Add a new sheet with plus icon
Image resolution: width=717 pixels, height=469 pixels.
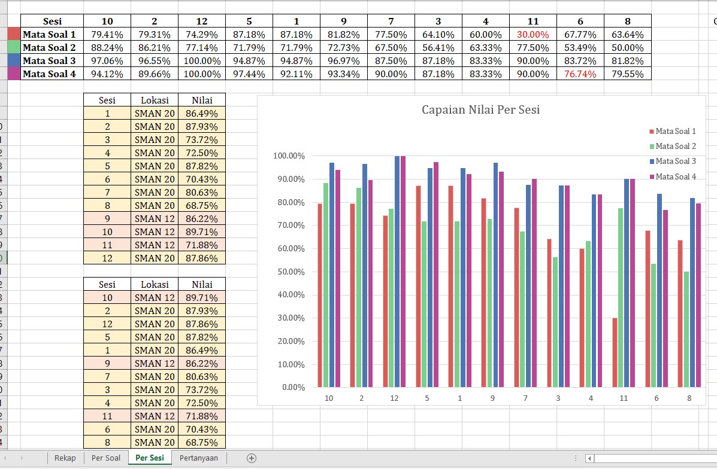(x=252, y=458)
